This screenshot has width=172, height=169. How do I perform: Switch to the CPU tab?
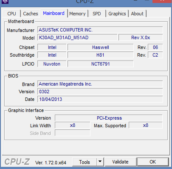pyautogui.click(x=12, y=14)
